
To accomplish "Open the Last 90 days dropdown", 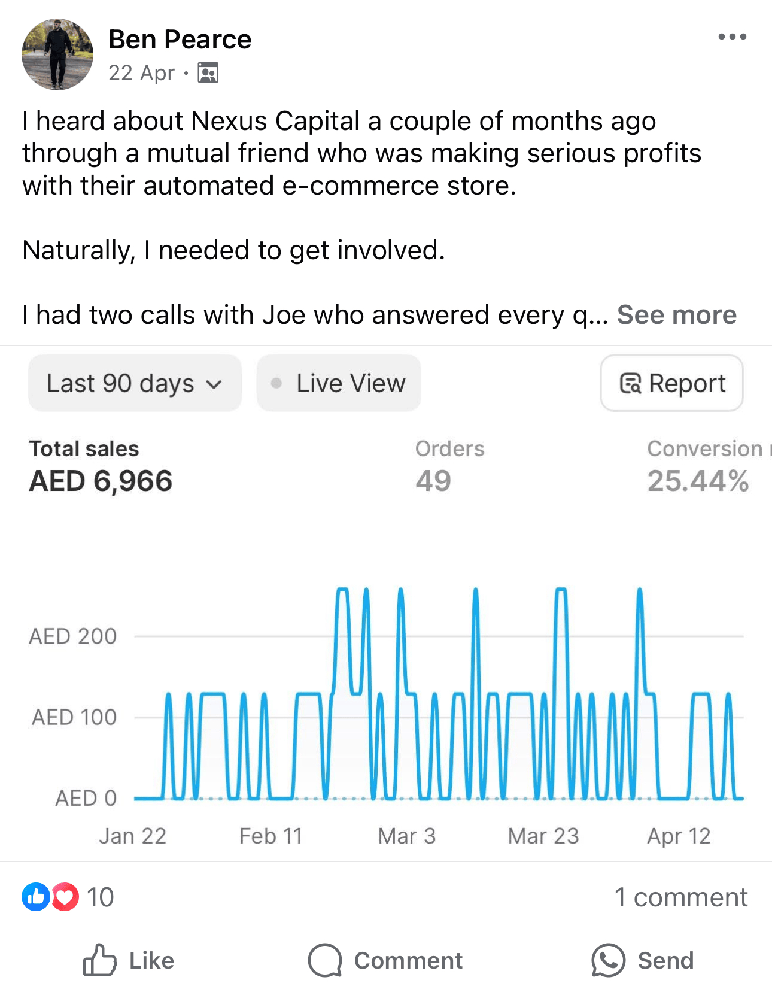I will (135, 383).
